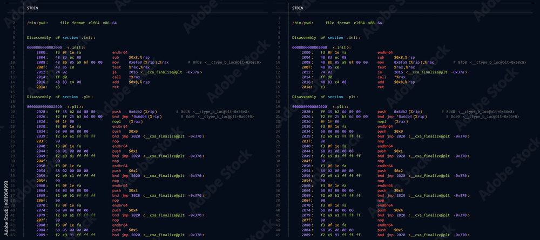Click 'elf64-x86-64' format text in left pane
The width and height of the screenshot is (540, 240).
click(102, 23)
